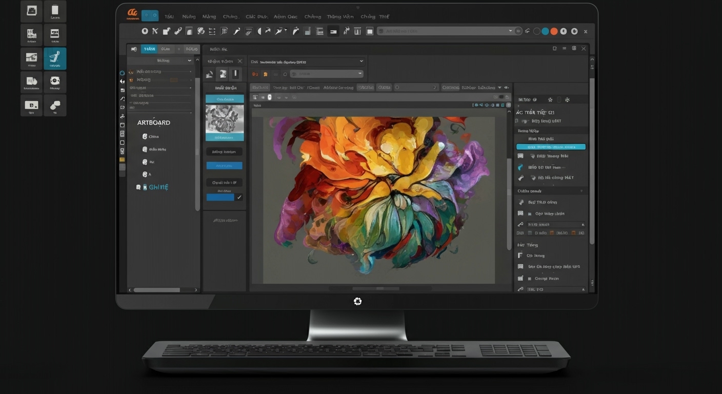The width and height of the screenshot is (722, 394).
Task: Toggle the checkmark next to the blue bar
Action: [239, 197]
